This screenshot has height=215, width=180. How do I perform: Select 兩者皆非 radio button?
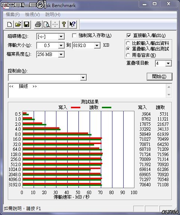click(128, 55)
